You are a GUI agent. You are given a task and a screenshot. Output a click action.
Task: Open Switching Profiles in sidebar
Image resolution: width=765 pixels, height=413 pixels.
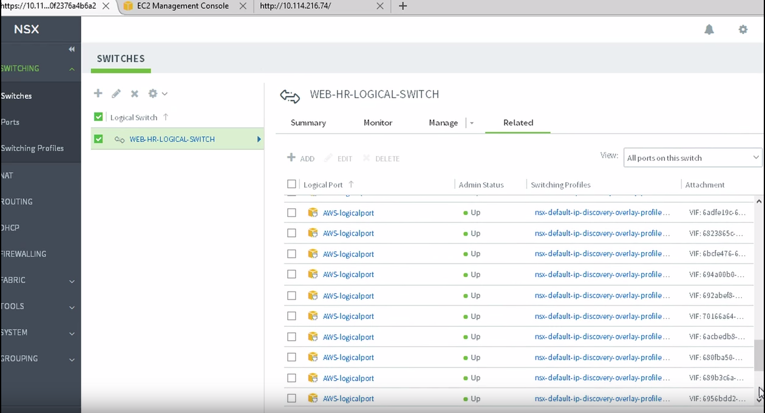click(x=33, y=148)
